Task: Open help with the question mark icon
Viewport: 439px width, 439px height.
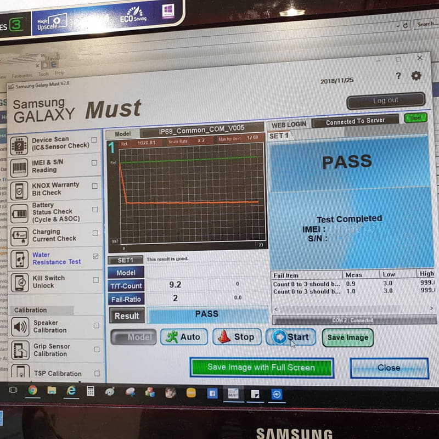Action: [x=398, y=76]
